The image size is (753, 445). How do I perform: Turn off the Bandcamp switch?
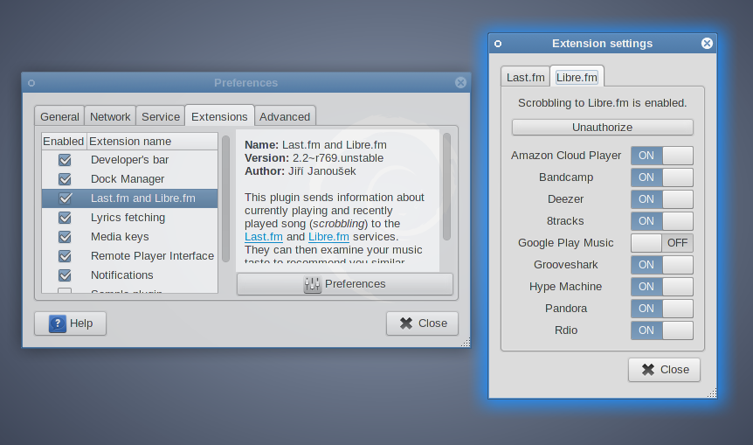[x=662, y=177]
